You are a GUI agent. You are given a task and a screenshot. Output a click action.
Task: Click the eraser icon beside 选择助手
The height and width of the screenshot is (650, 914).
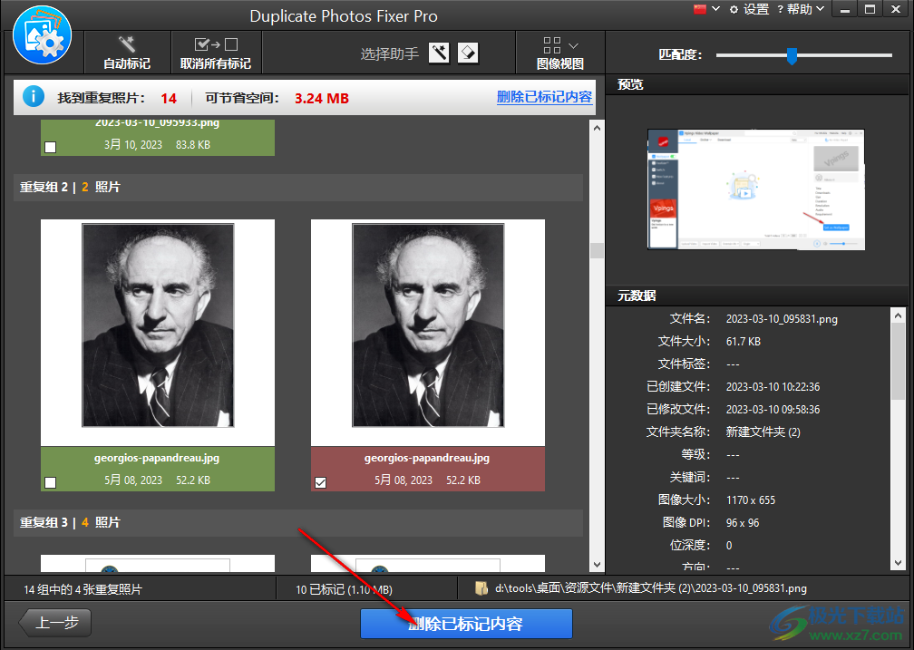click(468, 53)
